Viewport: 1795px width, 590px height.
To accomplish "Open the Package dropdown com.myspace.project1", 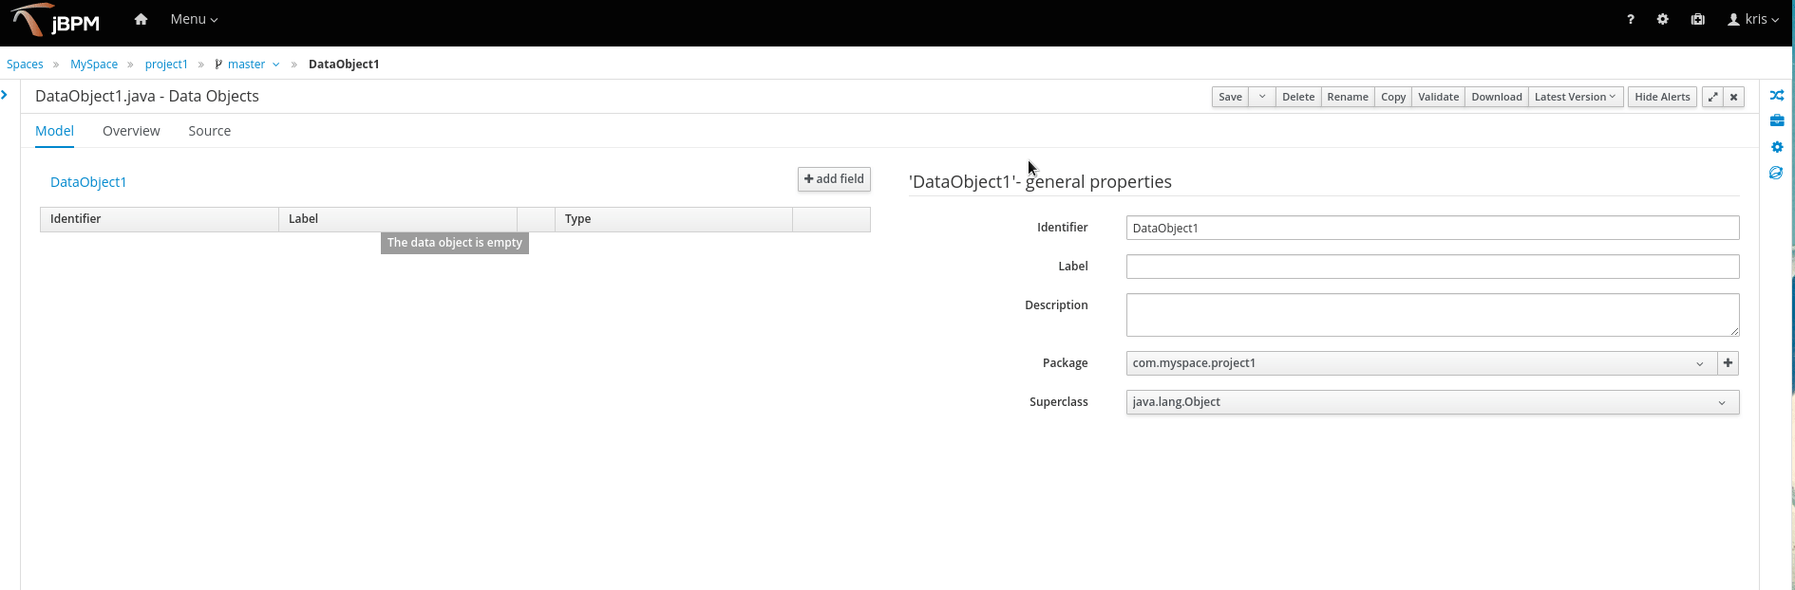I will (1421, 363).
